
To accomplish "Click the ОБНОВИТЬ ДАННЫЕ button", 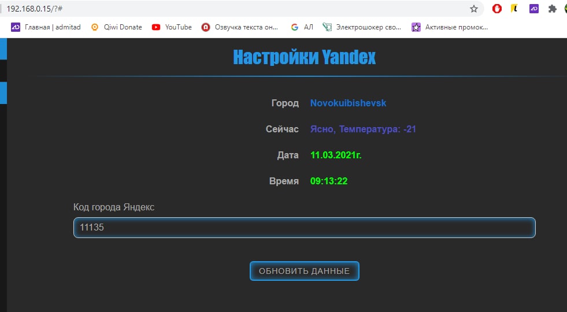I will click(x=304, y=271).
